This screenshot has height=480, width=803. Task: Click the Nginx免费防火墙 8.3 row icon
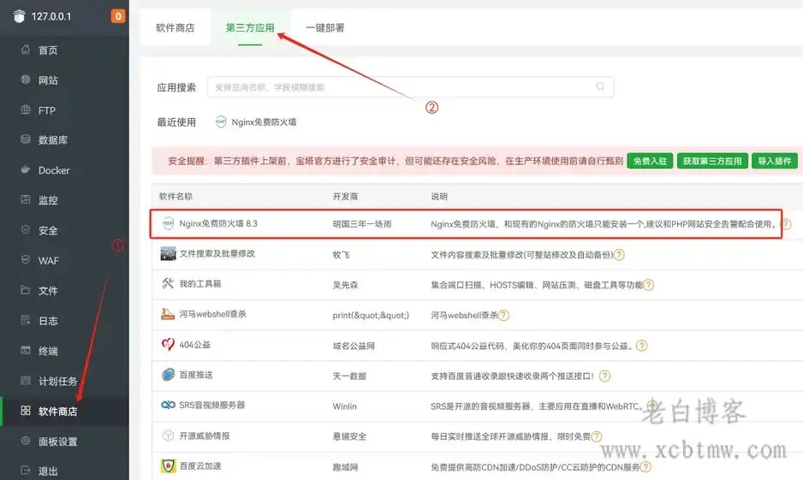168,223
